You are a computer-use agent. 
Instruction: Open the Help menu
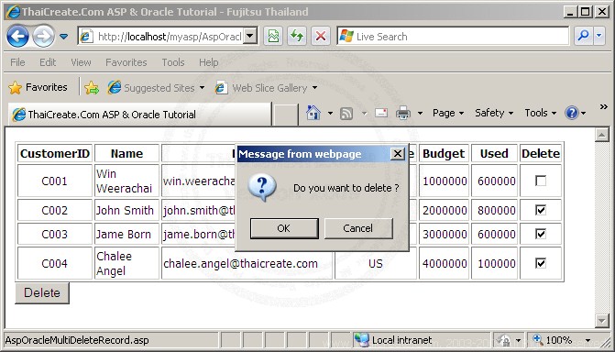208,62
